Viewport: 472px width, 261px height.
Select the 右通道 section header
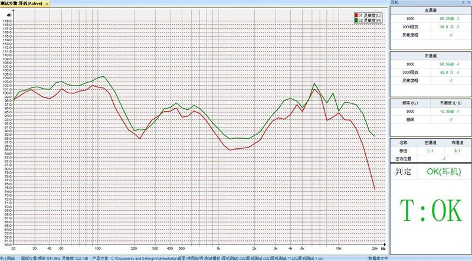[x=430, y=56]
